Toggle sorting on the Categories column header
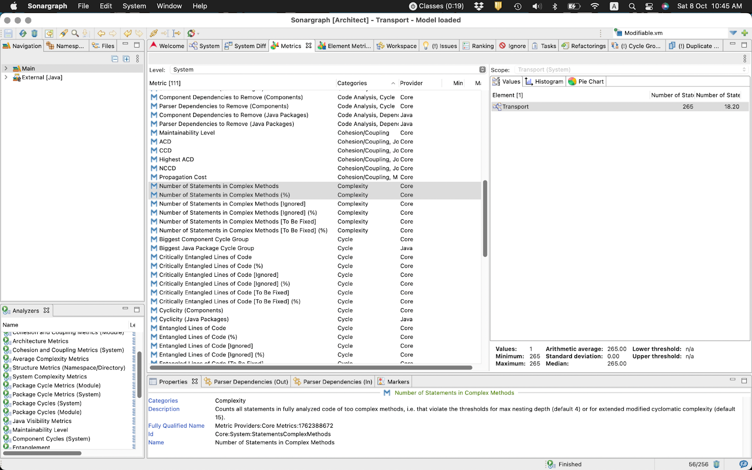The image size is (752, 470). coord(352,83)
